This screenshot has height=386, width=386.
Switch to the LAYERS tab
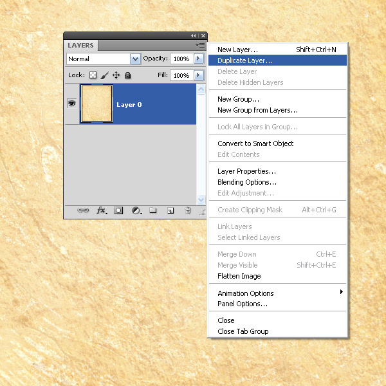[x=81, y=45]
